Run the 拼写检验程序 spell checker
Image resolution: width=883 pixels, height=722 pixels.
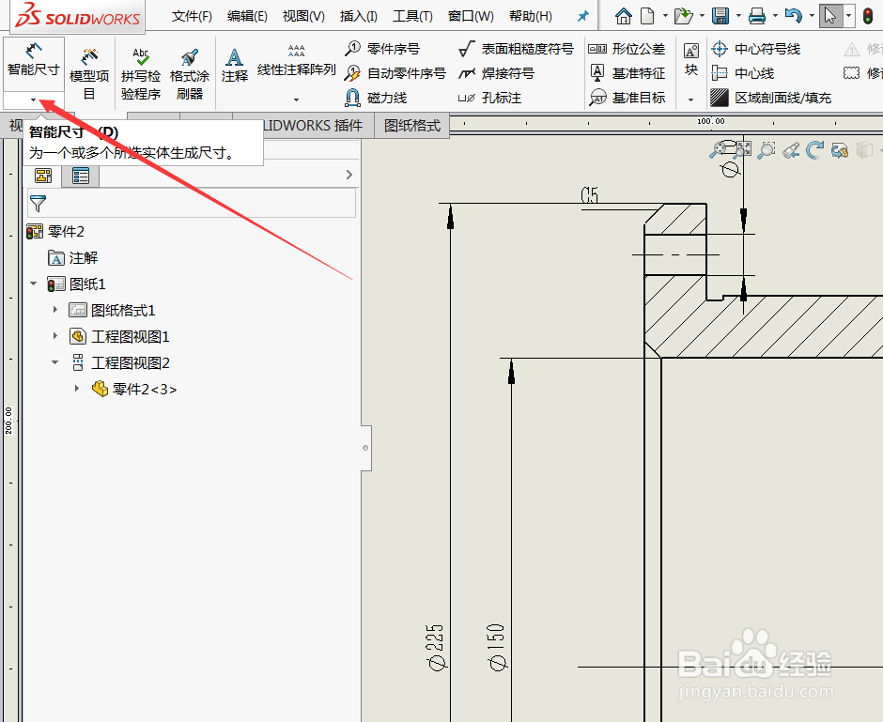(141, 73)
